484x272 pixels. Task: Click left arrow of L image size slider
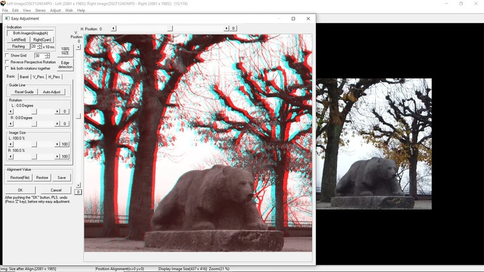[x=11, y=144]
